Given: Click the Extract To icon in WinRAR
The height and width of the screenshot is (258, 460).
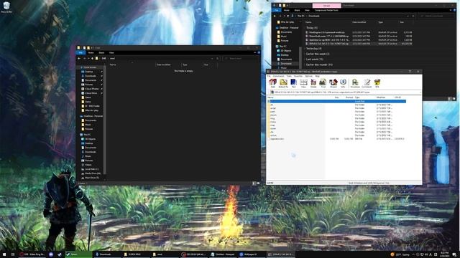Looking at the screenshot, I should pyautogui.click(x=283, y=83).
